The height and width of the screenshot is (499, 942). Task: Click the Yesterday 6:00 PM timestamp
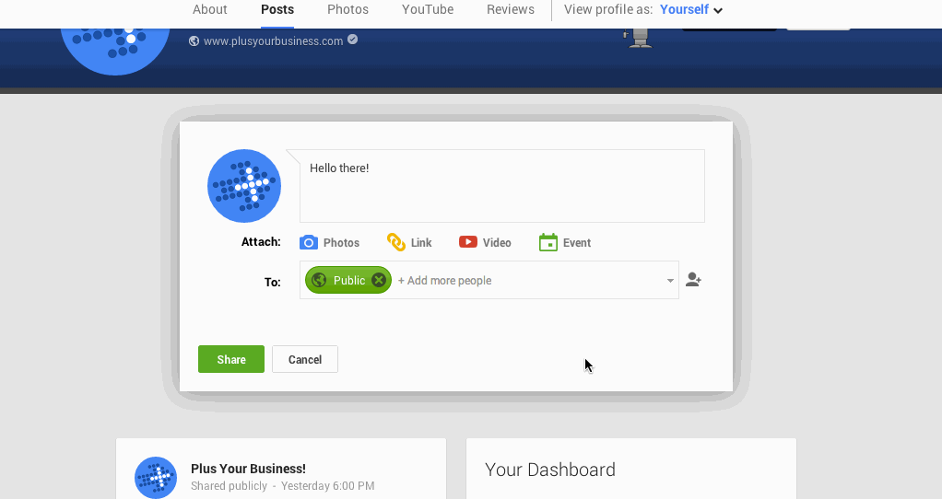tap(327, 486)
